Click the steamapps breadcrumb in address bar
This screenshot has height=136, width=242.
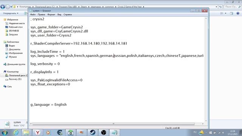tap(96, 7)
